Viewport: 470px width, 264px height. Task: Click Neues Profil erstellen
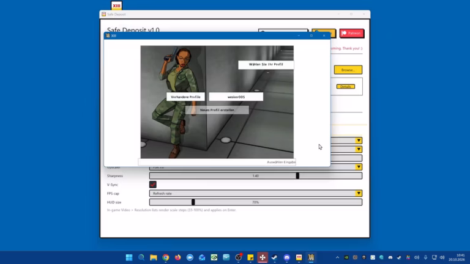217,110
